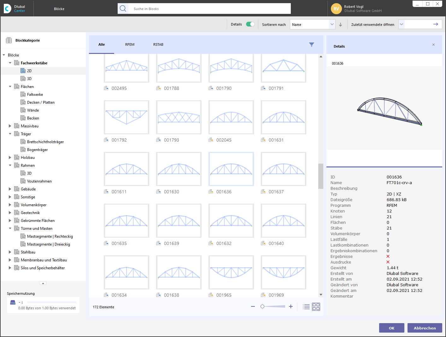
Task: Select the 2D category under Fachwerkstäbe
Action: 29,71
